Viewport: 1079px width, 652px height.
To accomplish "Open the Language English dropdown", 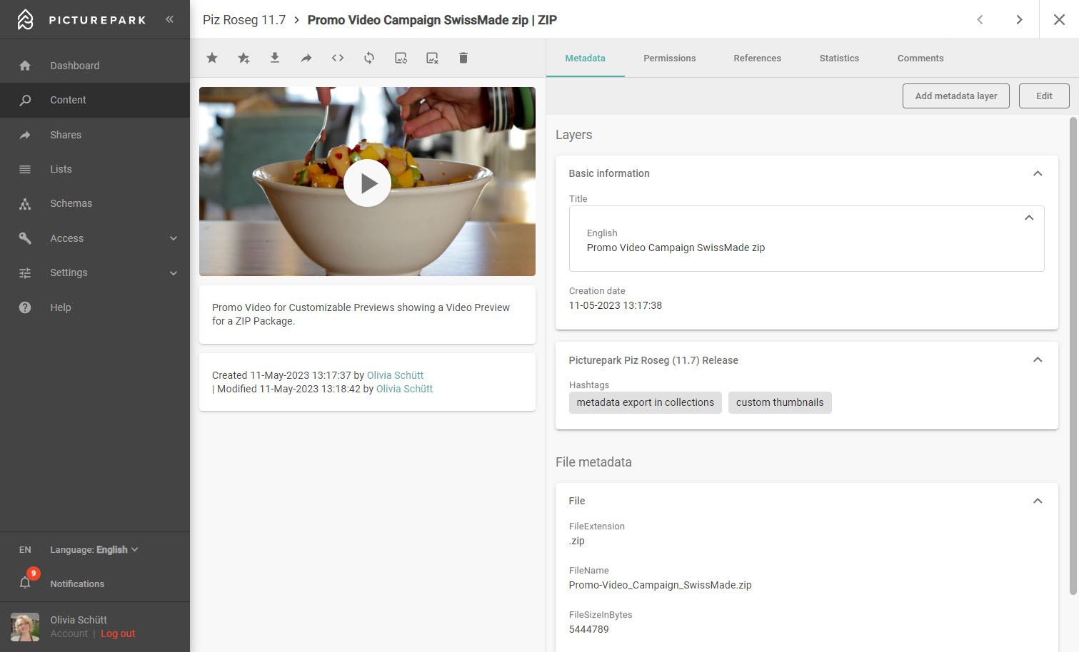I will [94, 549].
